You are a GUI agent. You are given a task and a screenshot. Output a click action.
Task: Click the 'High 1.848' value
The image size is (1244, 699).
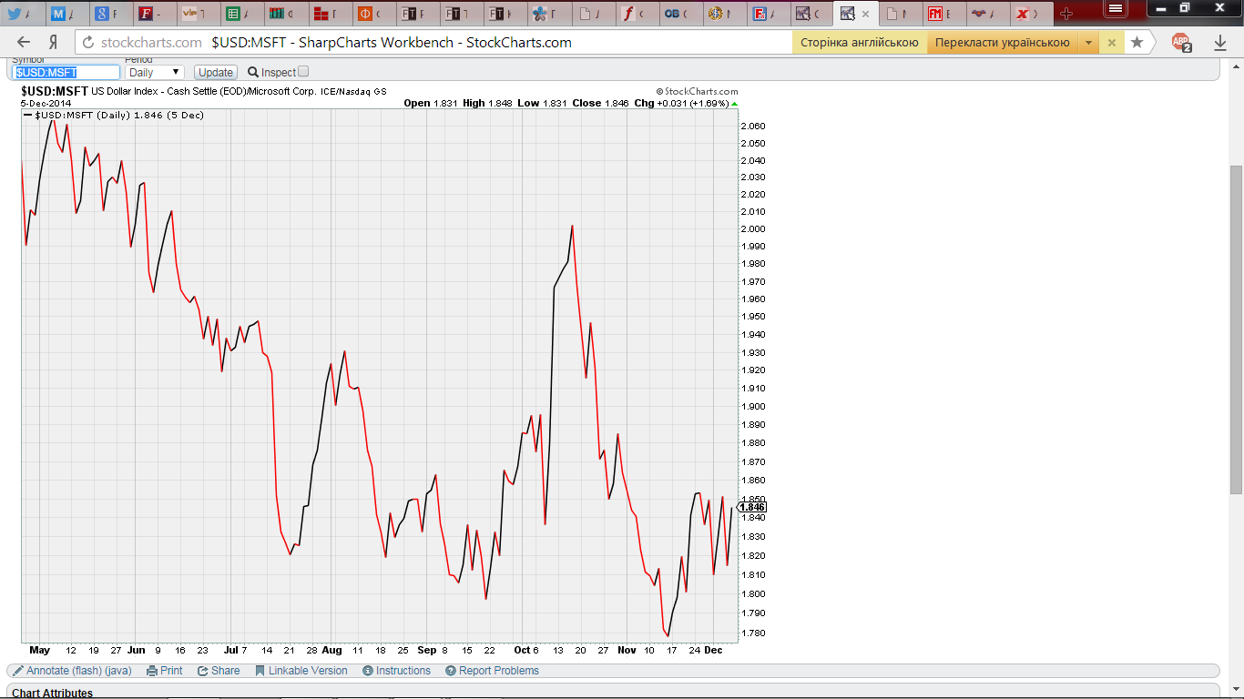click(x=487, y=103)
